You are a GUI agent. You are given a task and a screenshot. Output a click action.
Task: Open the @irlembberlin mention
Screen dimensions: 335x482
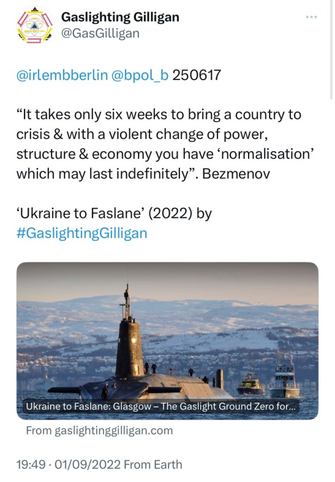coord(62,75)
